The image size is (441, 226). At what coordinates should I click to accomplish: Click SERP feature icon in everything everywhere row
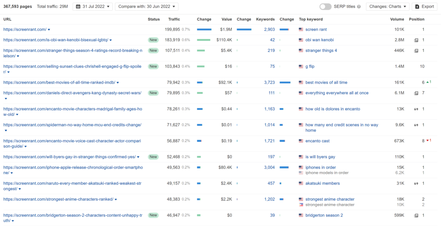[416, 93]
